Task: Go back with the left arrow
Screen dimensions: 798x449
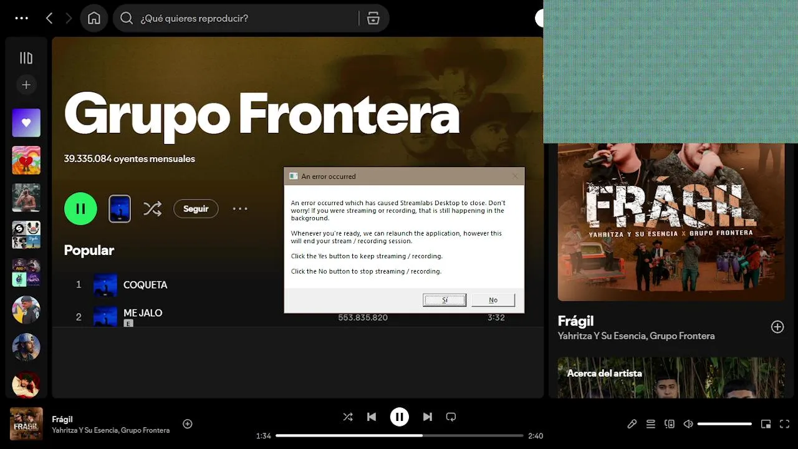Action: point(49,18)
